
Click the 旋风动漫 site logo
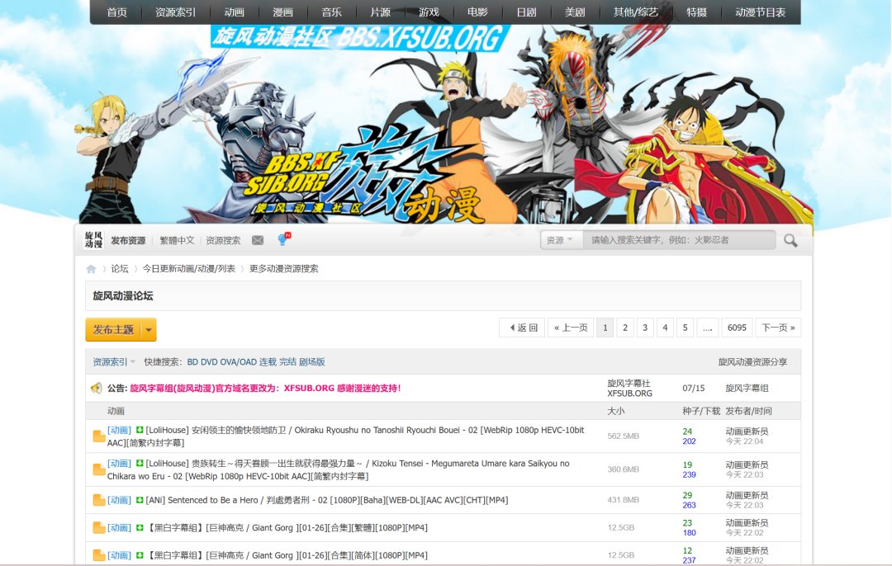point(93,240)
